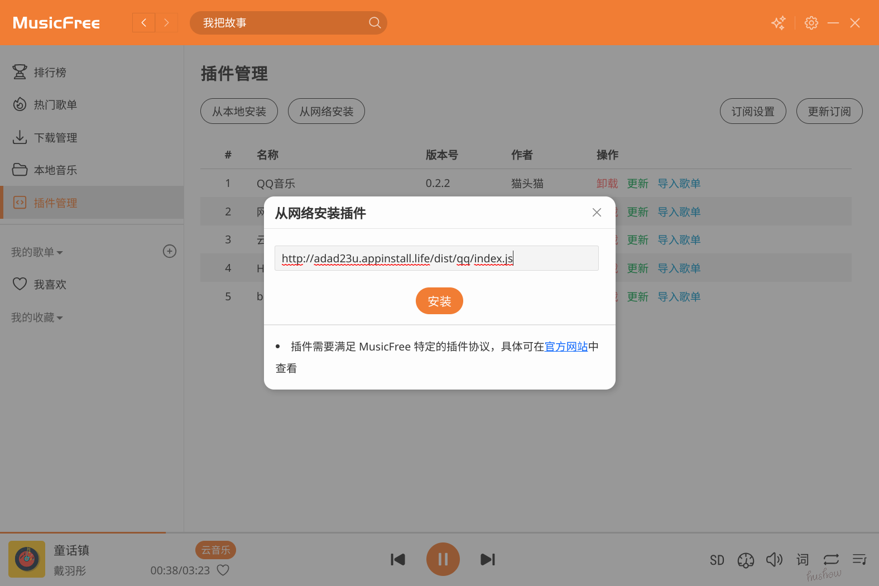Like the song with heart icon
Viewport: 879px width, 586px height.
tap(223, 570)
